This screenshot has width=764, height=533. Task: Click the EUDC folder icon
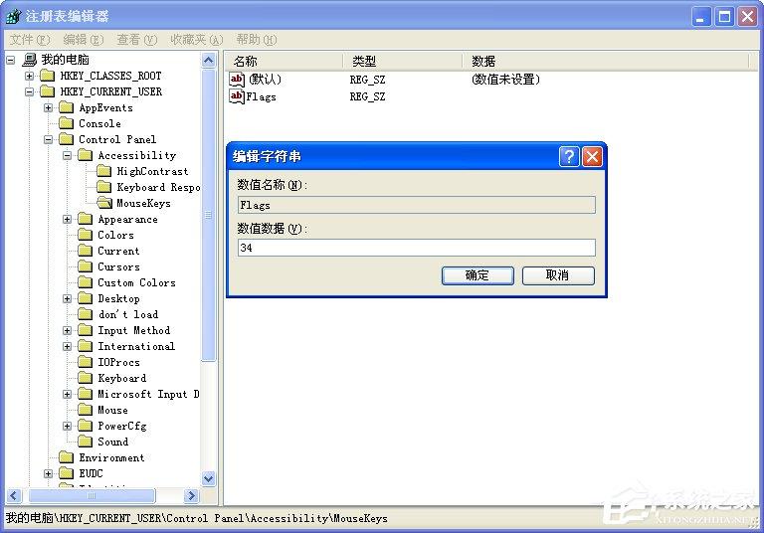tap(67, 473)
